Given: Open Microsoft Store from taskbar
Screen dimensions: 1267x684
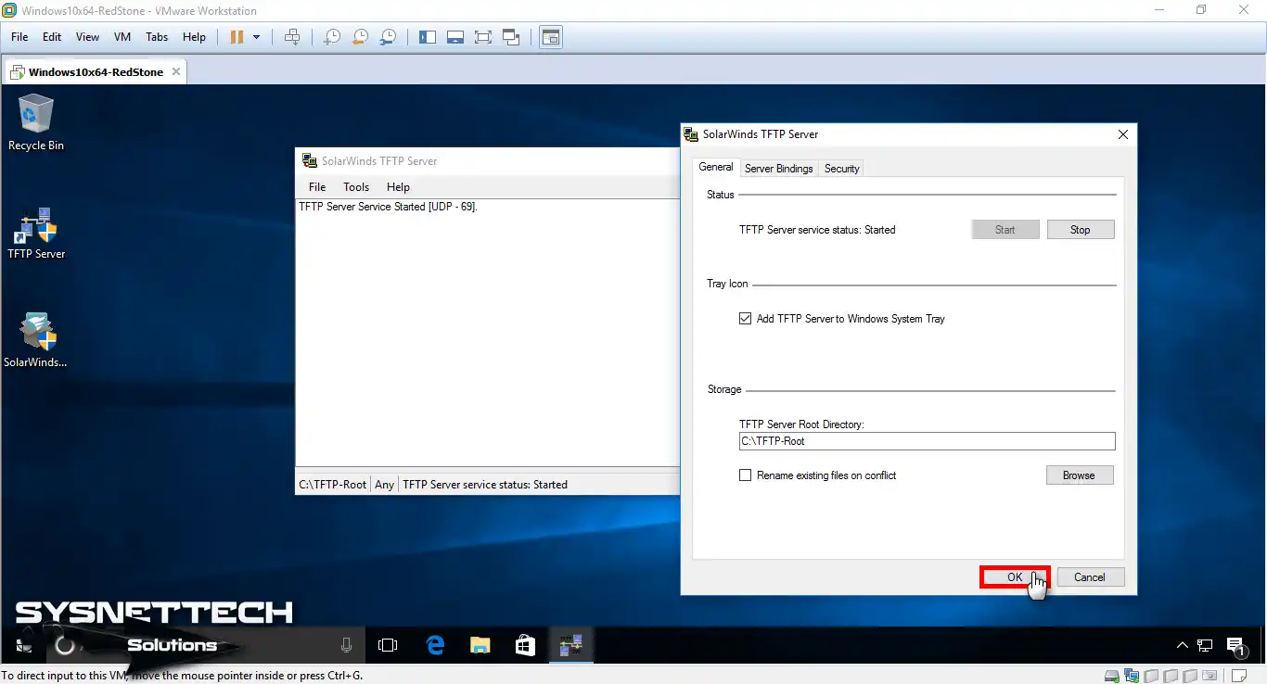Looking at the screenshot, I should [x=525, y=645].
